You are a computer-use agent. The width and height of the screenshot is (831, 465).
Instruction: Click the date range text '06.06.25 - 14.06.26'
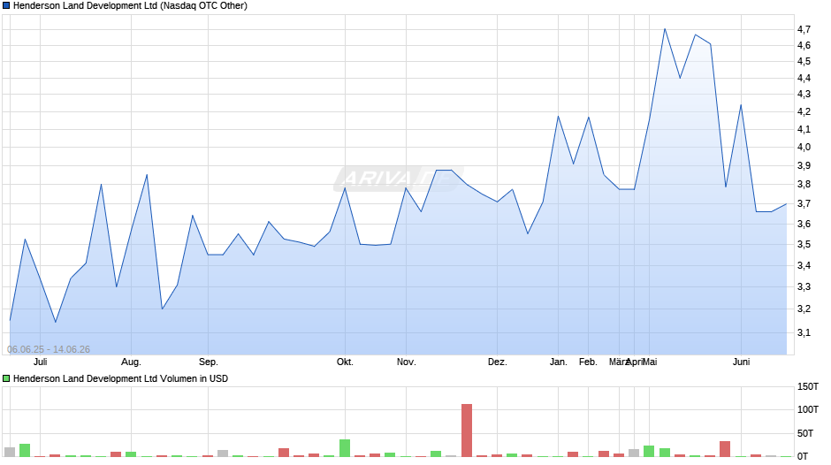pos(49,349)
